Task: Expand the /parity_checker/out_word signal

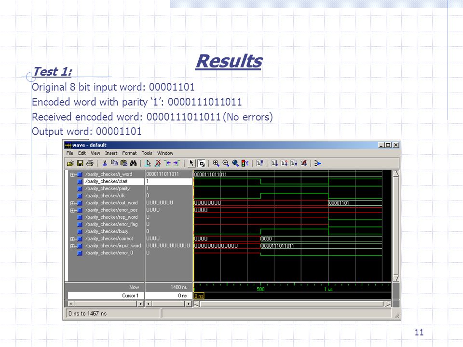Action: [72, 203]
